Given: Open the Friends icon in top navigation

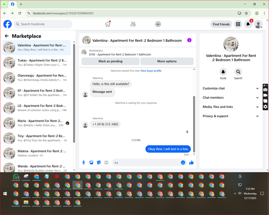Looking at the screenshot, I should 133,24.
